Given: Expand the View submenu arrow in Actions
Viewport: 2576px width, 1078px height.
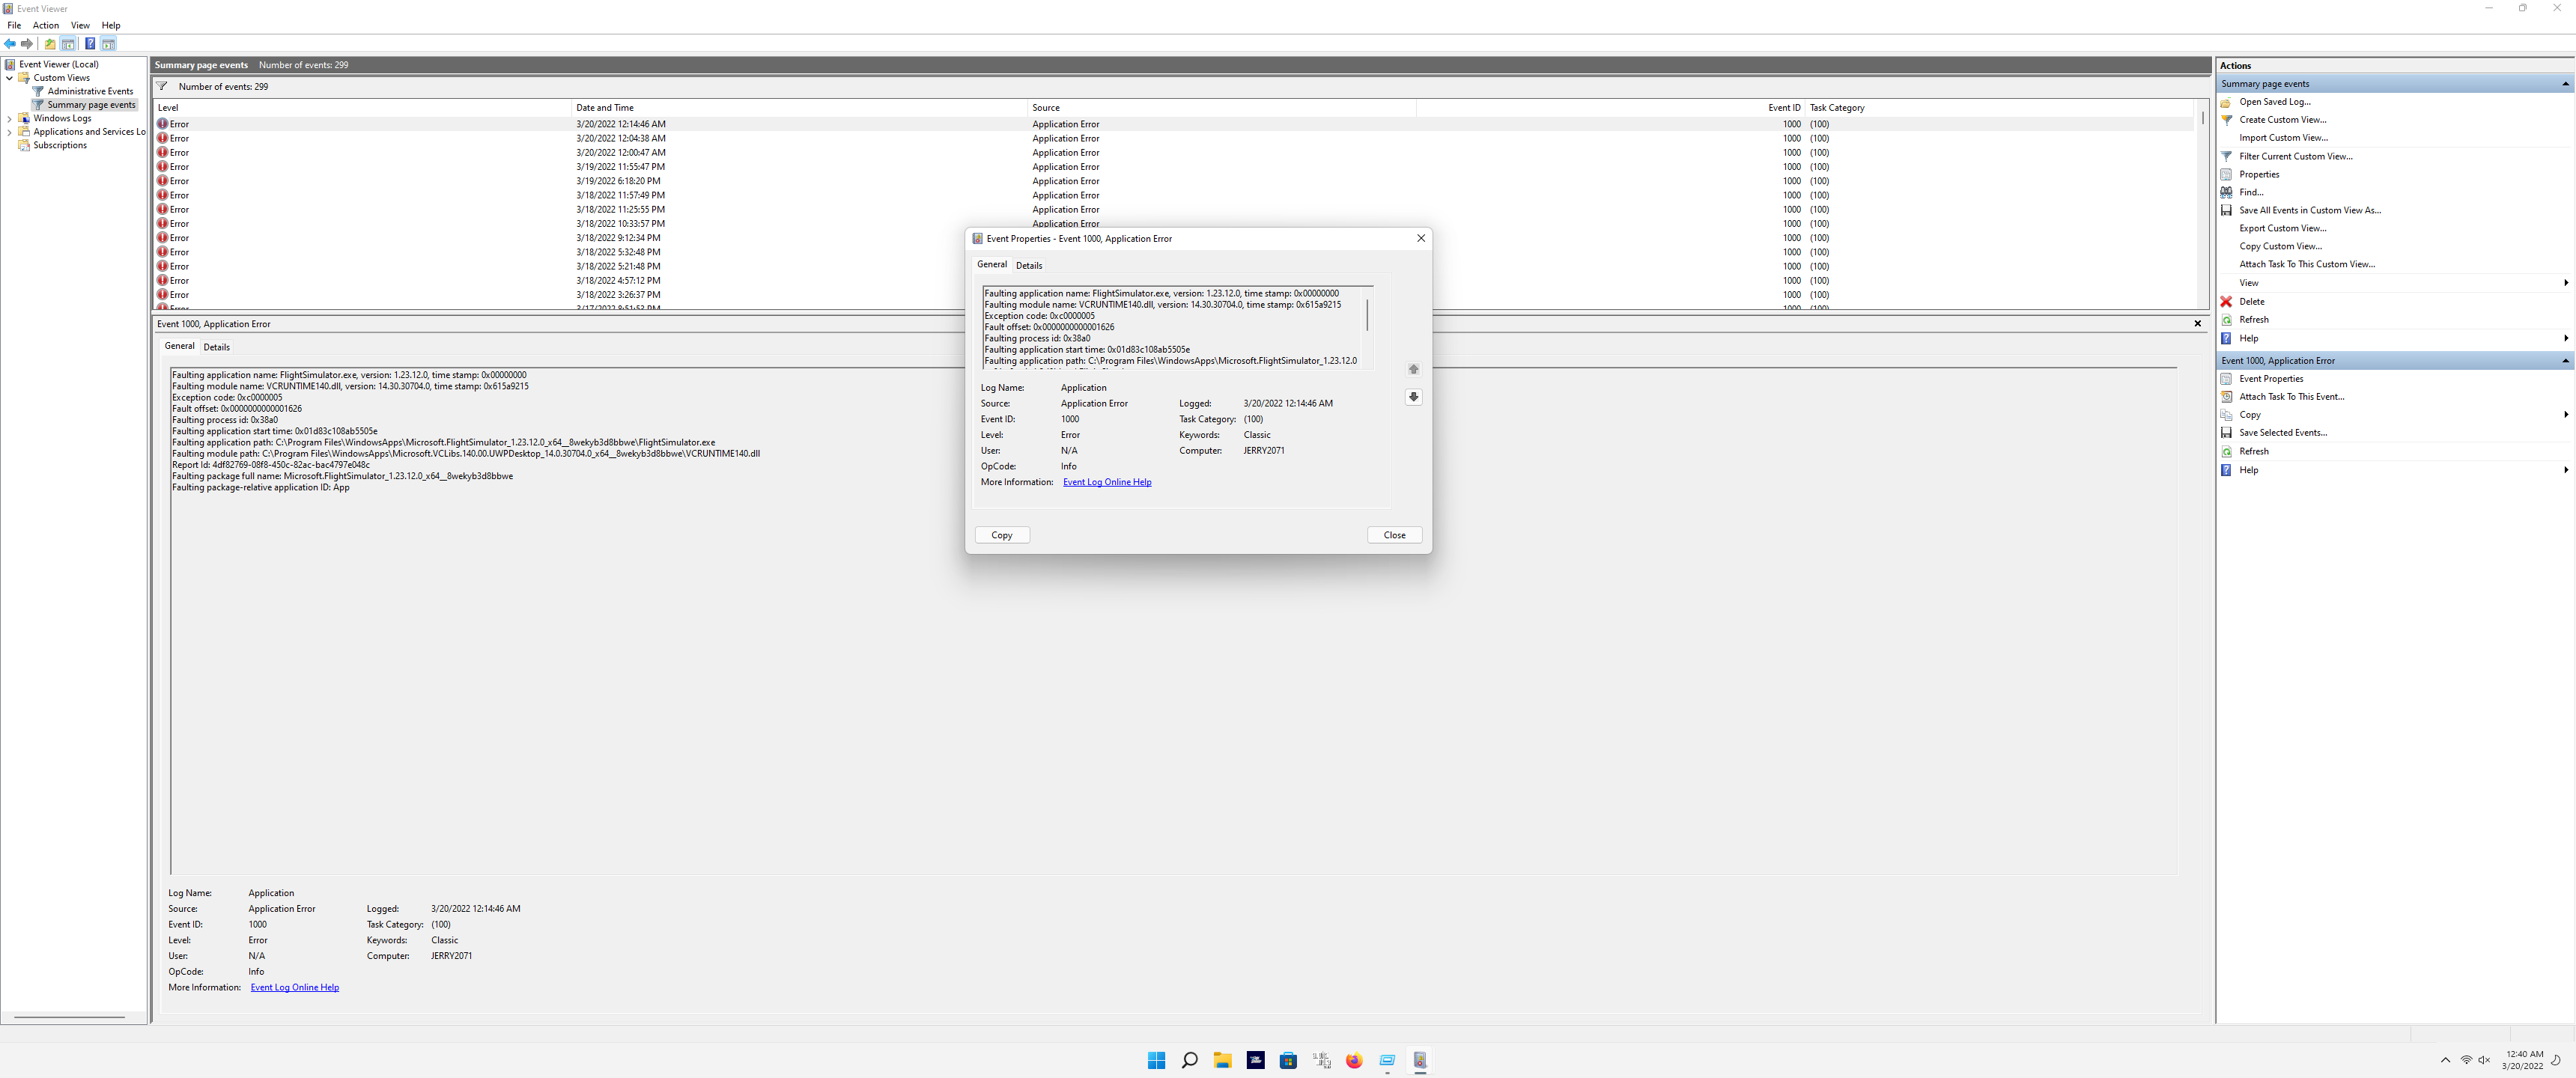Looking at the screenshot, I should pyautogui.click(x=2566, y=283).
